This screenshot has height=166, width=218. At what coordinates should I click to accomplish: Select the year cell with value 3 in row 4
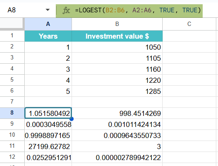48,69
